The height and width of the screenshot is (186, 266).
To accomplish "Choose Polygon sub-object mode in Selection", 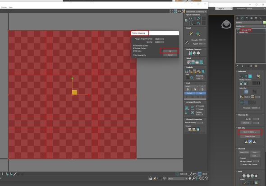I will (x=250, y=76).
